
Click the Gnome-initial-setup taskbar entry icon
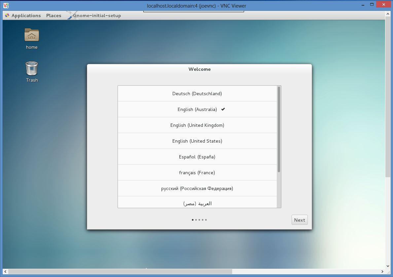point(70,15)
